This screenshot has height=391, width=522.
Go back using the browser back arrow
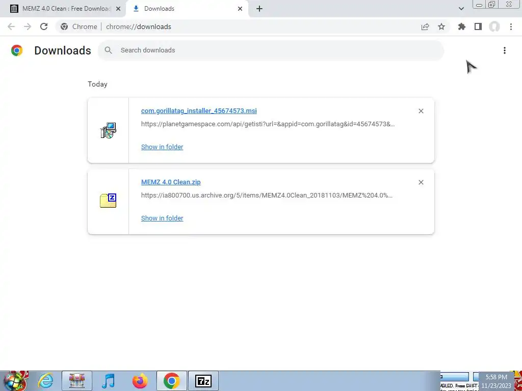coord(11,26)
